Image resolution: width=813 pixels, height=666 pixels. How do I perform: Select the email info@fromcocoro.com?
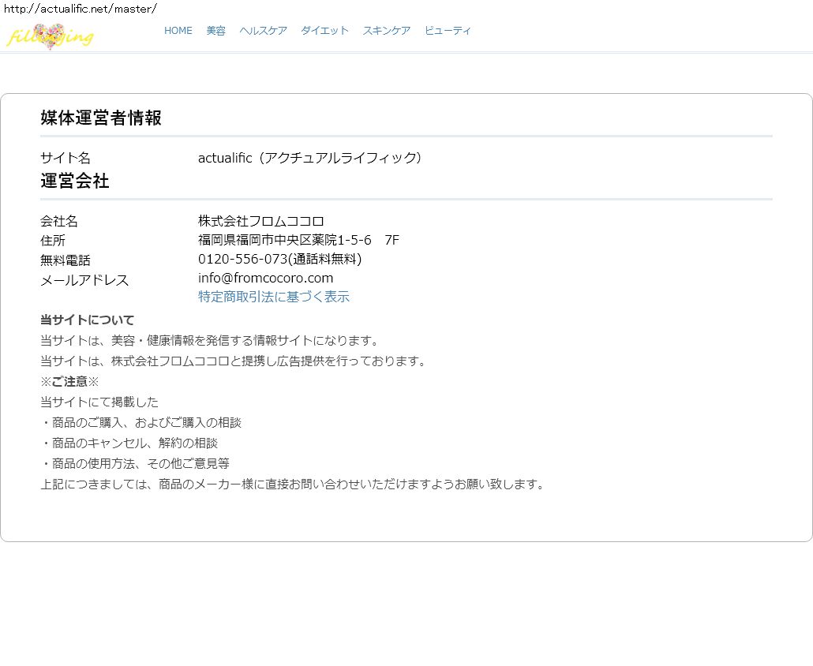[265, 278]
